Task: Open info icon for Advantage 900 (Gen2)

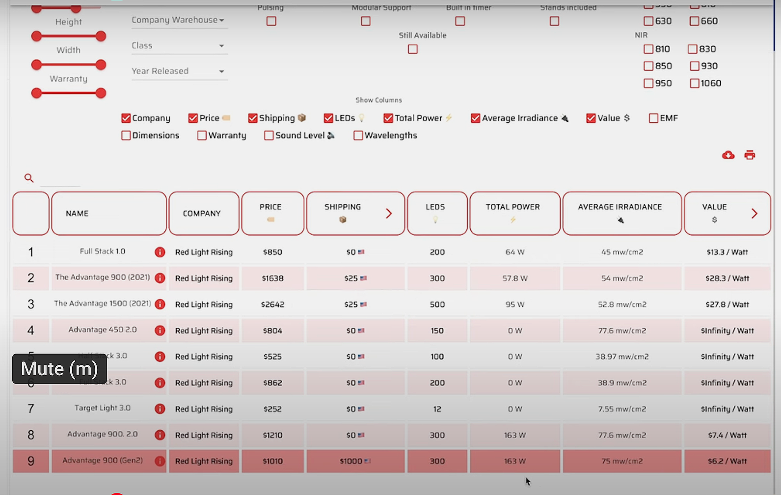Action: 160,461
